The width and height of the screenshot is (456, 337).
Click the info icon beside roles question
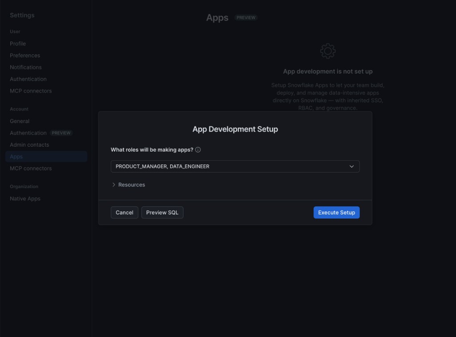pyautogui.click(x=198, y=150)
